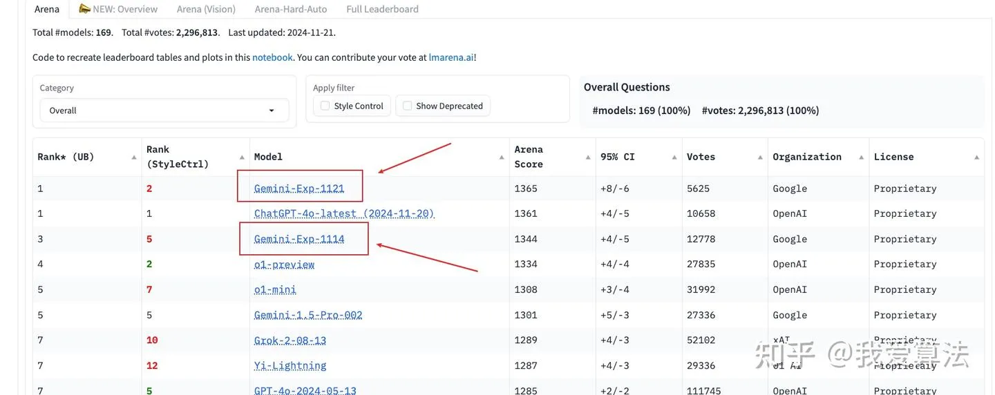Sort by Rank* (UB) column arrows
This screenshot has width=995, height=395.
134,157
